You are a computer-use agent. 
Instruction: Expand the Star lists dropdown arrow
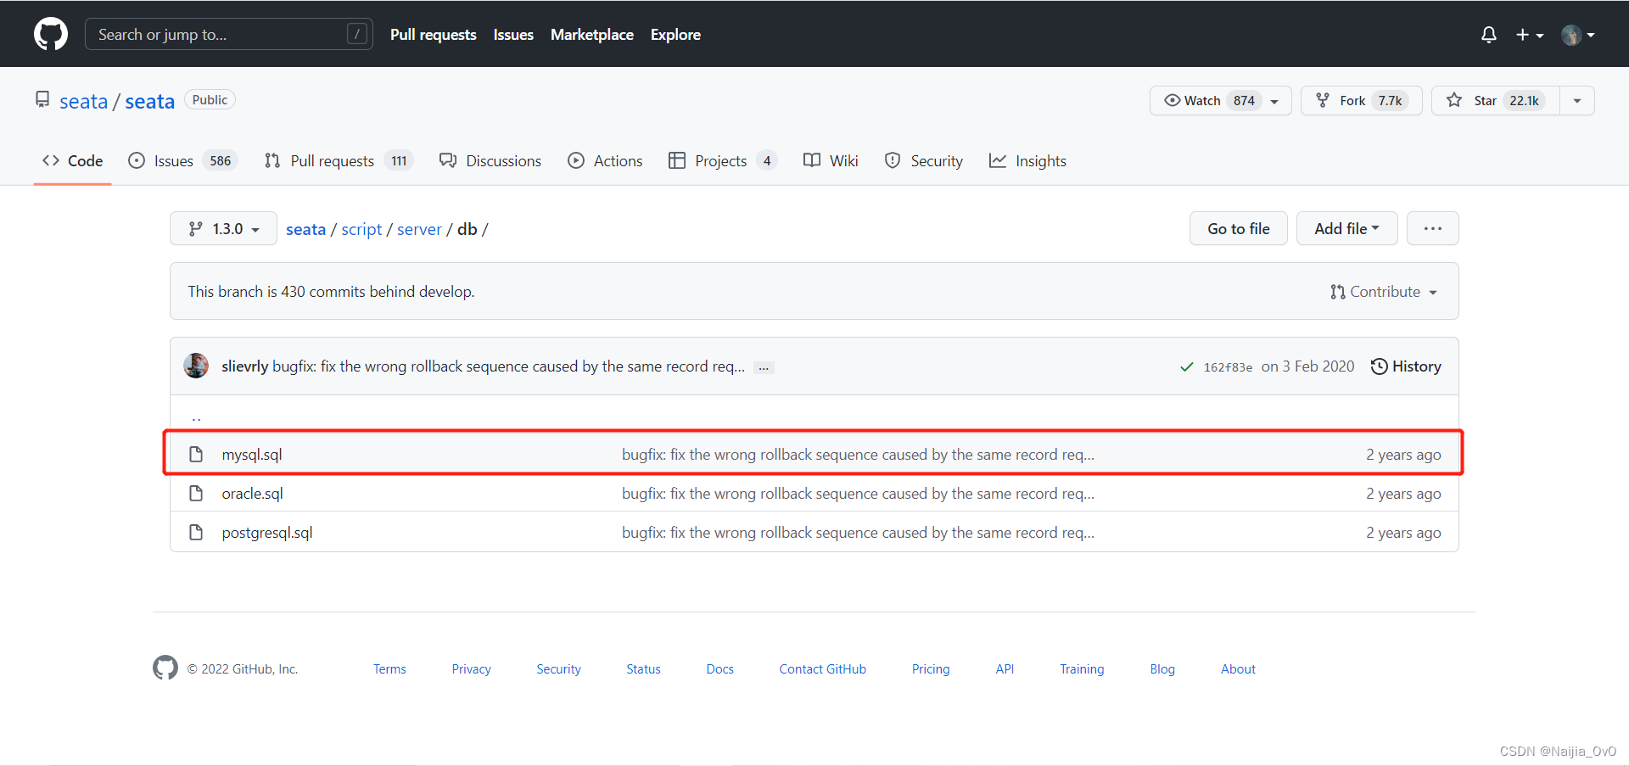click(1577, 100)
